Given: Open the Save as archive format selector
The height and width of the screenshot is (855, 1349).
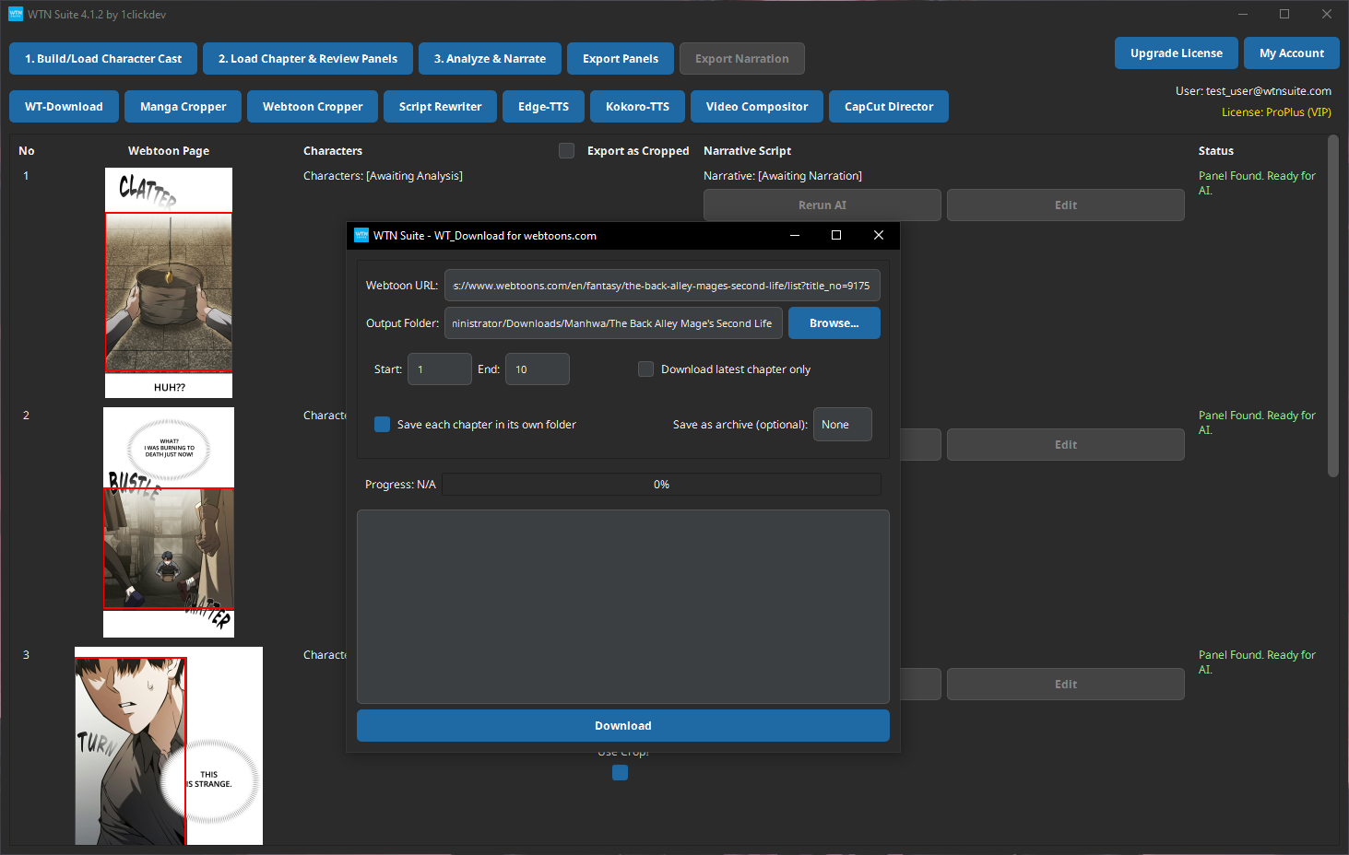Looking at the screenshot, I should coord(842,424).
